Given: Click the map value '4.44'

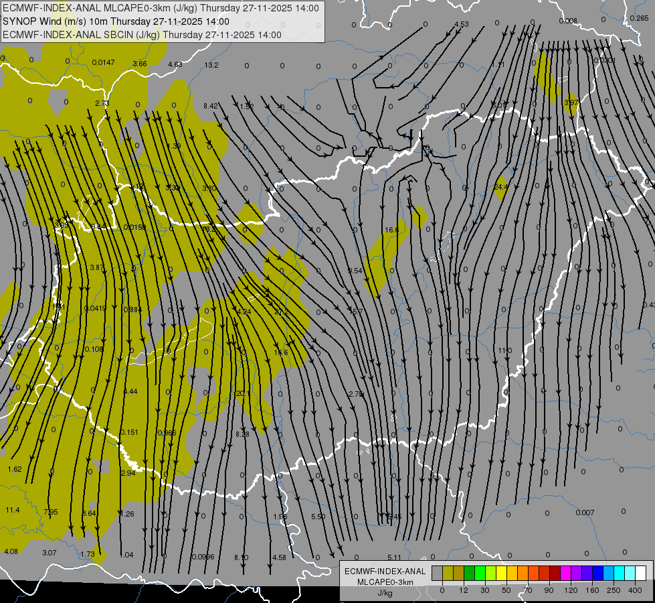Looking at the screenshot, I should (x=130, y=391).
